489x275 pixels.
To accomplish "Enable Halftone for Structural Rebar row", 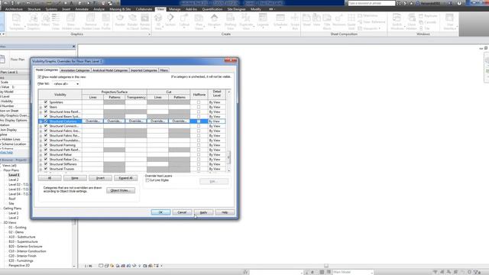I will (x=199, y=154).
